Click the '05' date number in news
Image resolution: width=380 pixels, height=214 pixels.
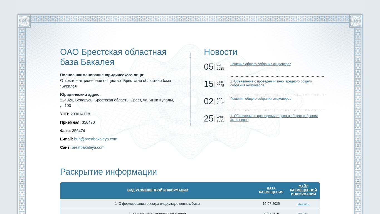pyautogui.click(x=208, y=67)
